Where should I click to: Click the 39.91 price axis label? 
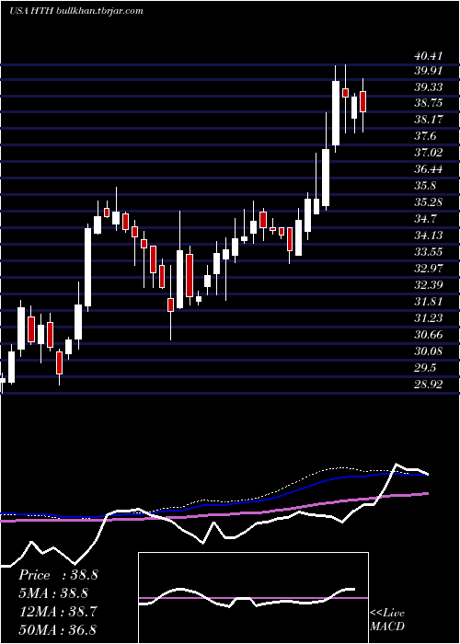tap(428, 71)
